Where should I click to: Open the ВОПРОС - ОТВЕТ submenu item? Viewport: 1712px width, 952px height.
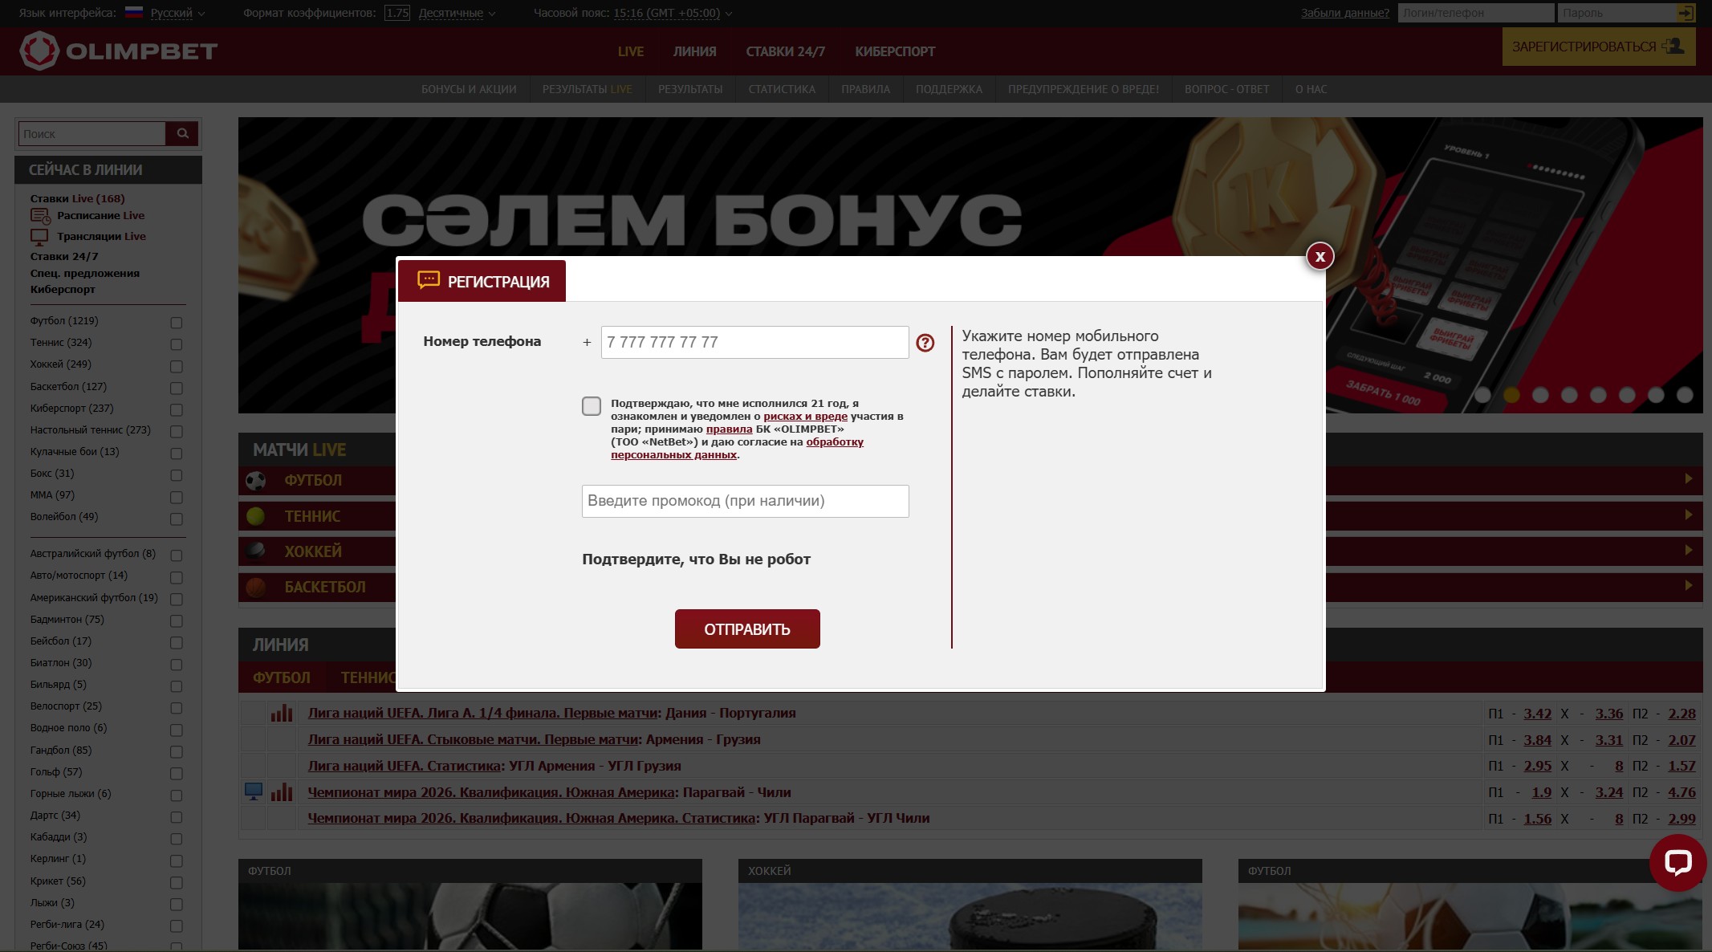(1226, 89)
